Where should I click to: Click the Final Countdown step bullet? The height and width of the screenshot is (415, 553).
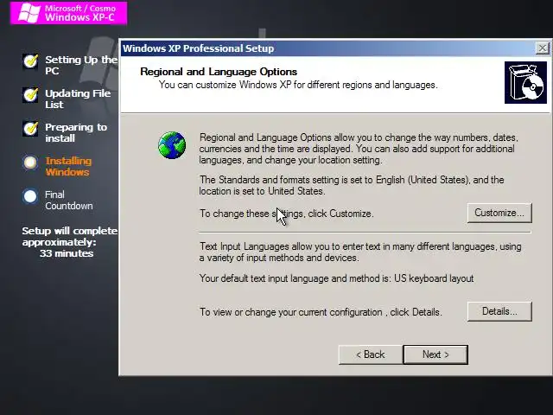(30, 196)
